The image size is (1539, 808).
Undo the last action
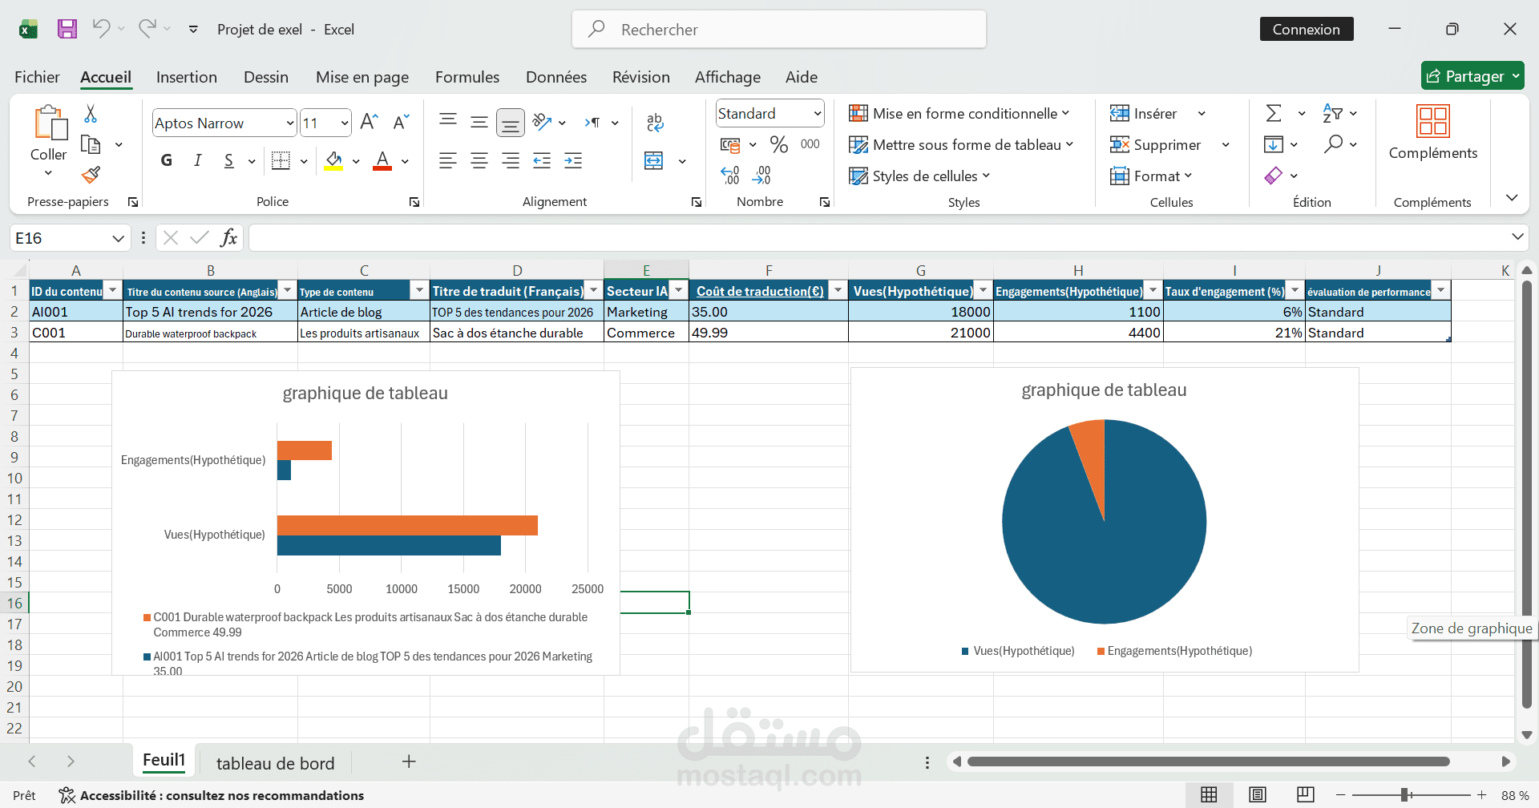pyautogui.click(x=101, y=29)
